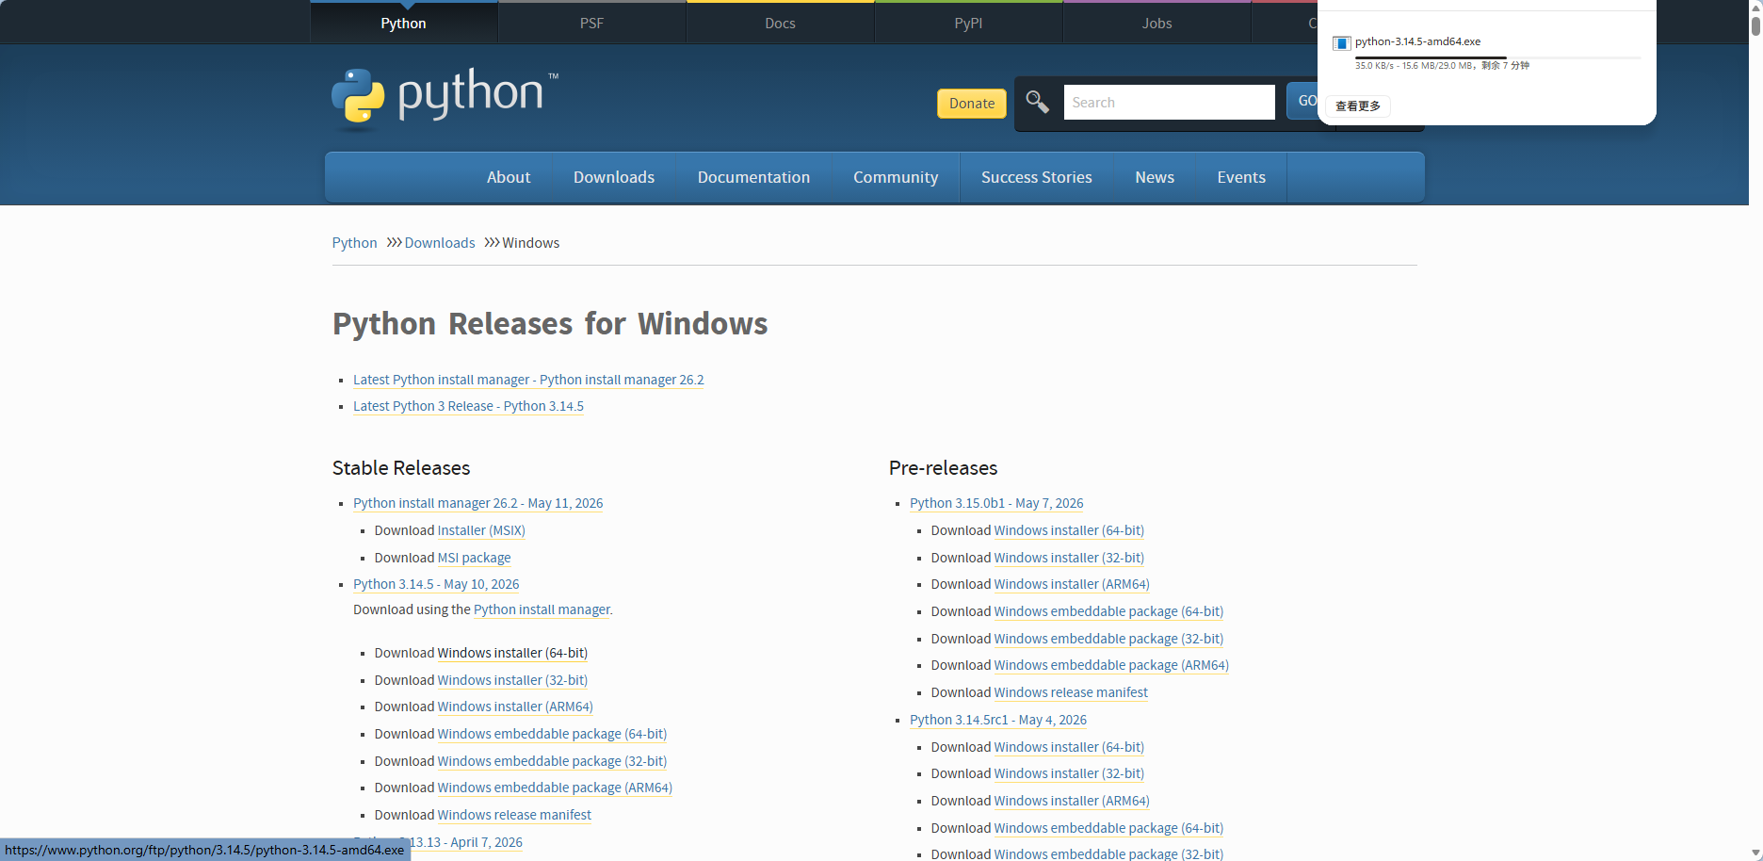Click the Python logo in the header

coord(445,96)
